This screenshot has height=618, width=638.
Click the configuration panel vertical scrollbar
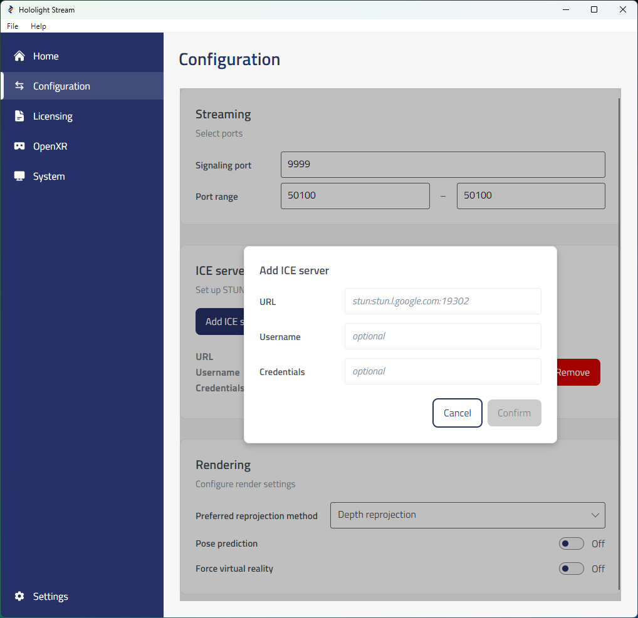(619, 344)
